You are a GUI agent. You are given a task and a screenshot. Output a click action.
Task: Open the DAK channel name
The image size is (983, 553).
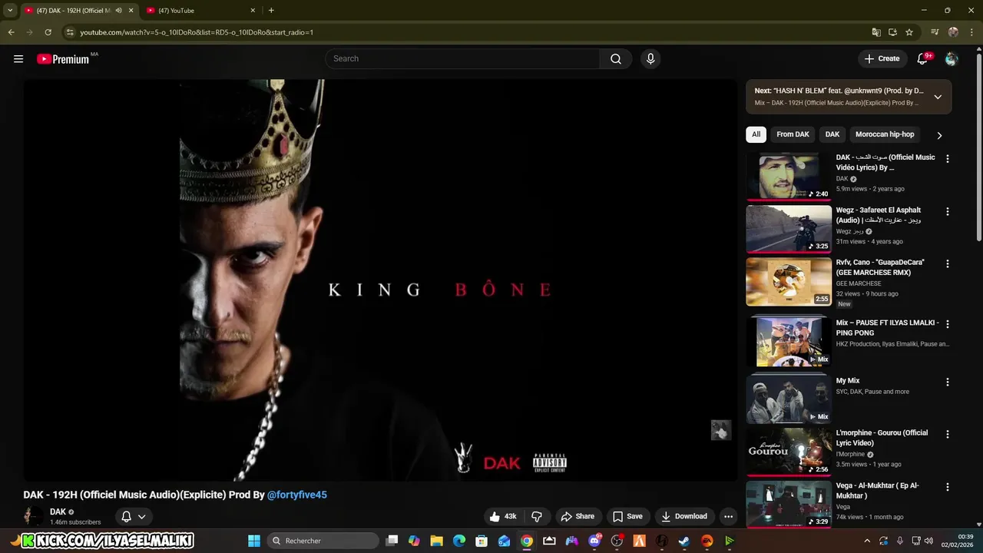58,512
